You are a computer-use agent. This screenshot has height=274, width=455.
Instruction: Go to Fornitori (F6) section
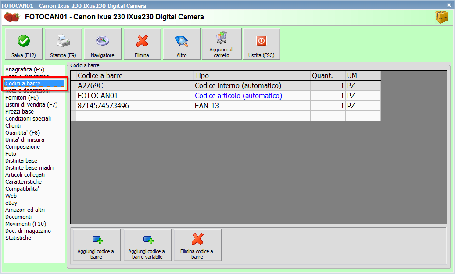[x=22, y=98]
